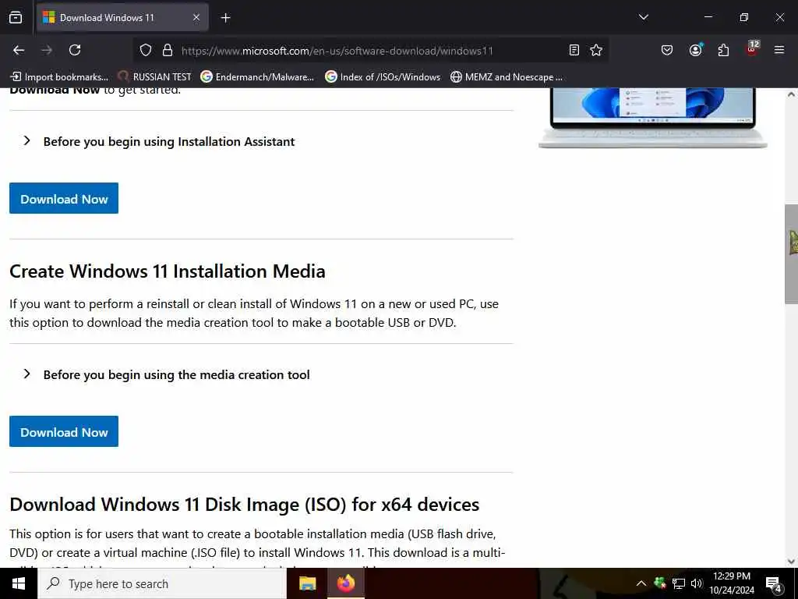
Task: Close the Download Windows 11 tab
Action: [x=196, y=17]
